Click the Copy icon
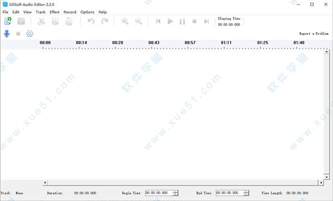 tap(55, 21)
